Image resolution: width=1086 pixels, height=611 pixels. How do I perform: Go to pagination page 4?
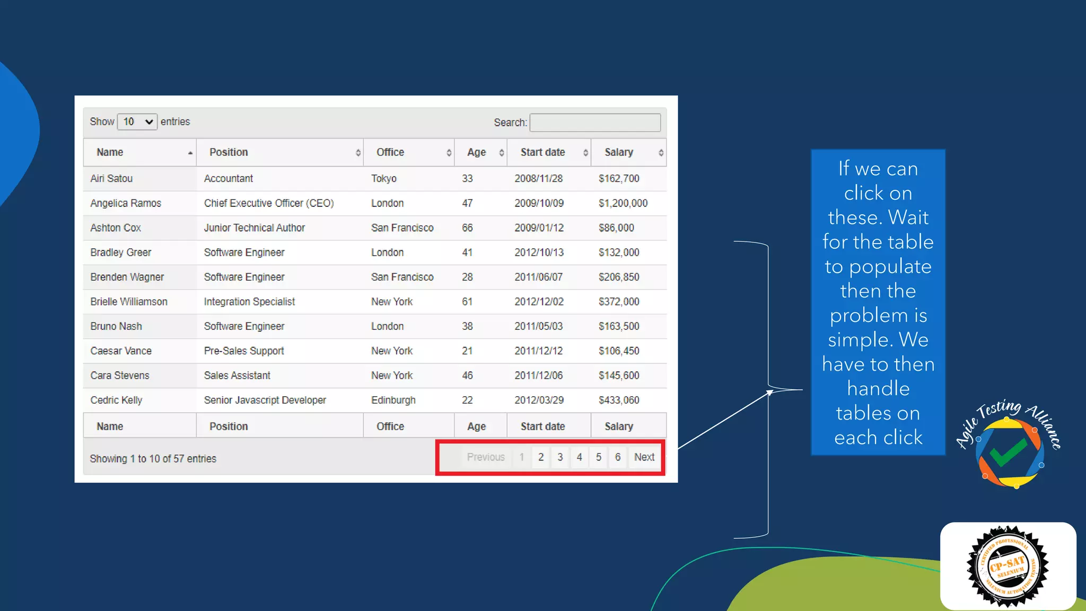[579, 457]
